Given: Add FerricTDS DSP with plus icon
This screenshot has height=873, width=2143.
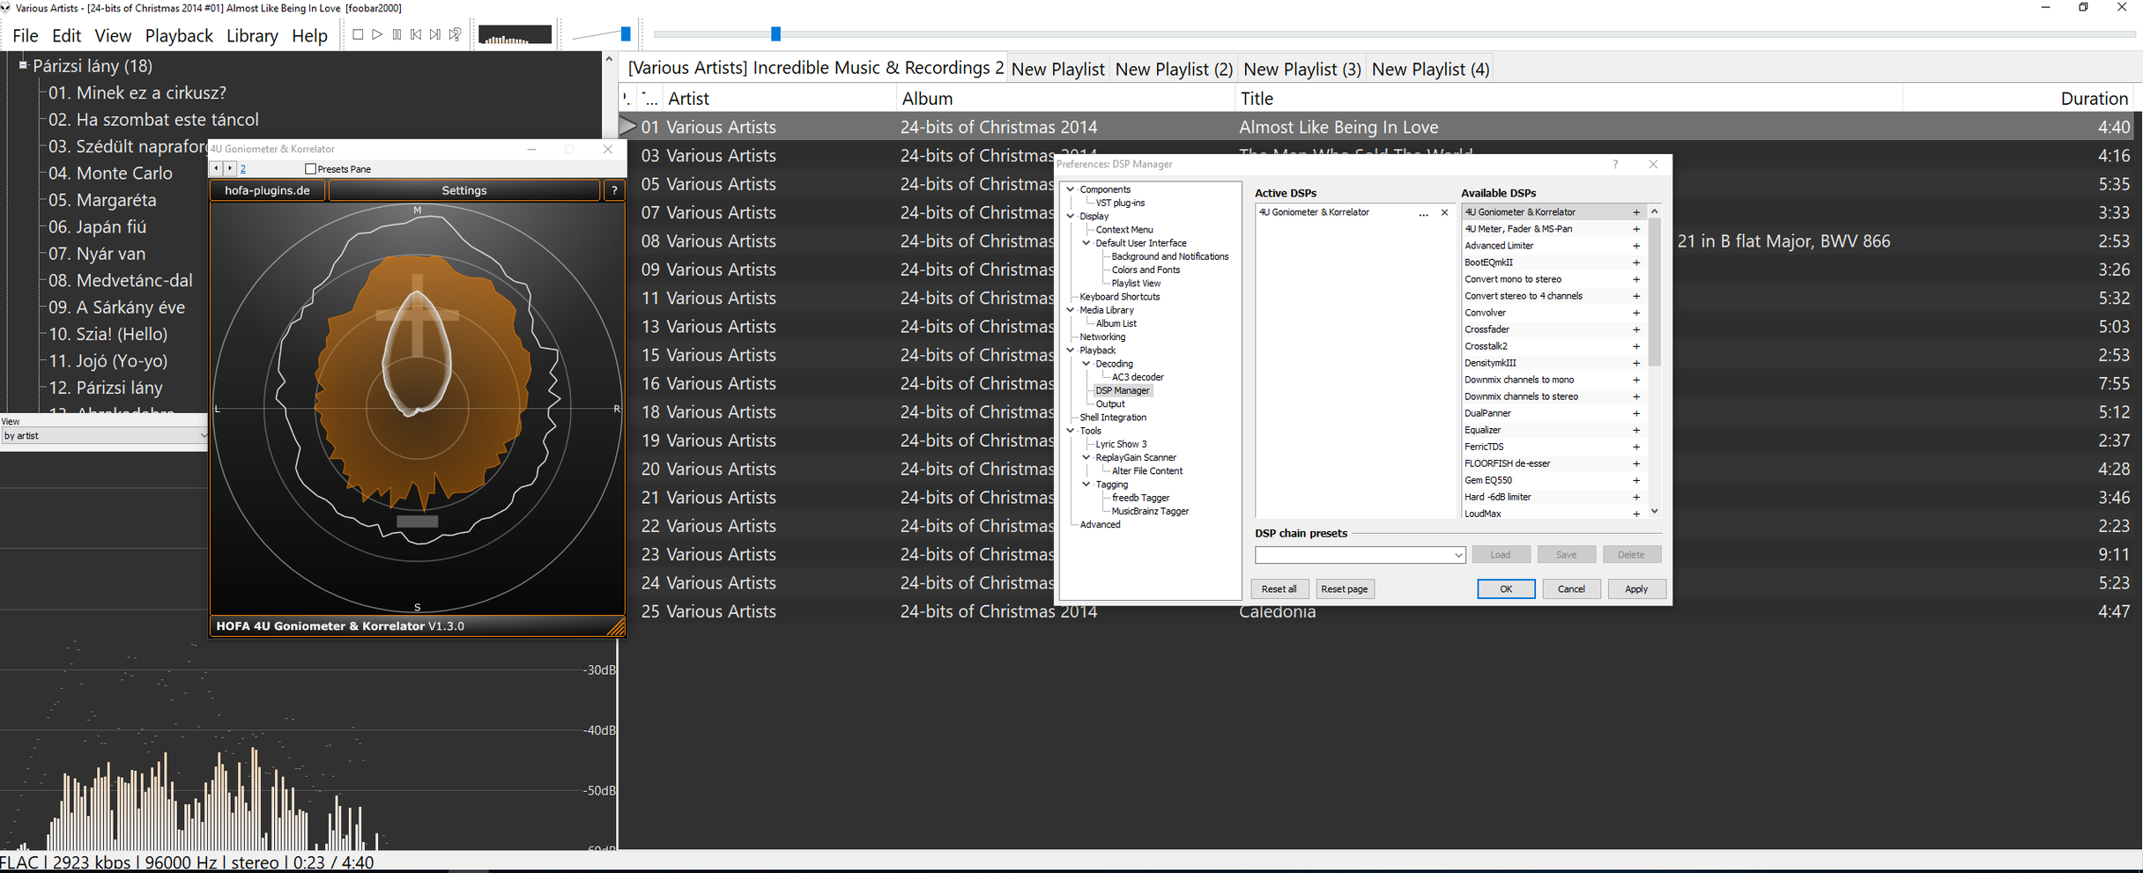Looking at the screenshot, I should [x=1636, y=447].
